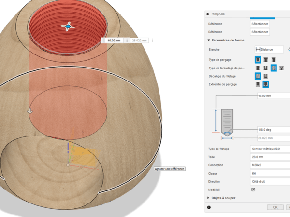Choose the counterbore hole type icon
This screenshot has height=217, width=290.
(265, 59)
